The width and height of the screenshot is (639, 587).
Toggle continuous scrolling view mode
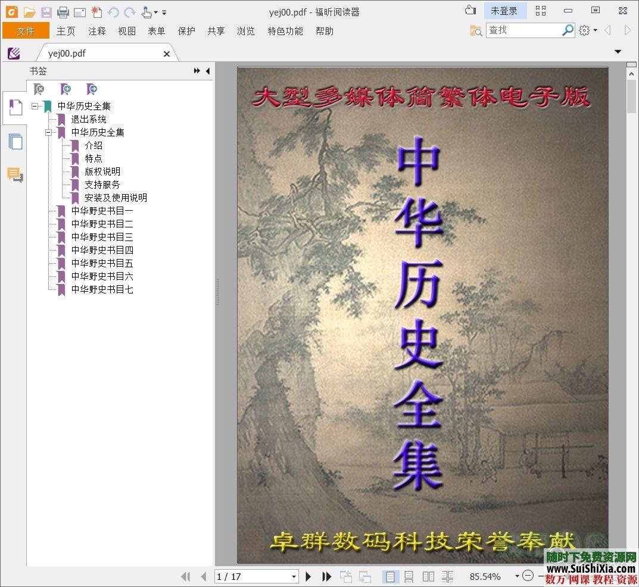(409, 576)
